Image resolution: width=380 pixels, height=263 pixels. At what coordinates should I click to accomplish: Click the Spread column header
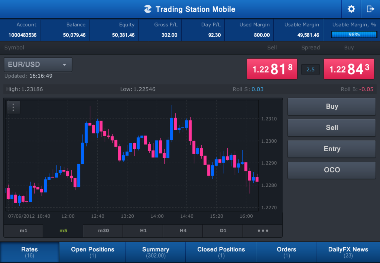pyautogui.click(x=311, y=48)
